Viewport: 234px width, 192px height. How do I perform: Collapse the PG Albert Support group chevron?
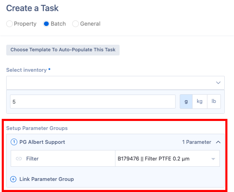click(x=218, y=142)
